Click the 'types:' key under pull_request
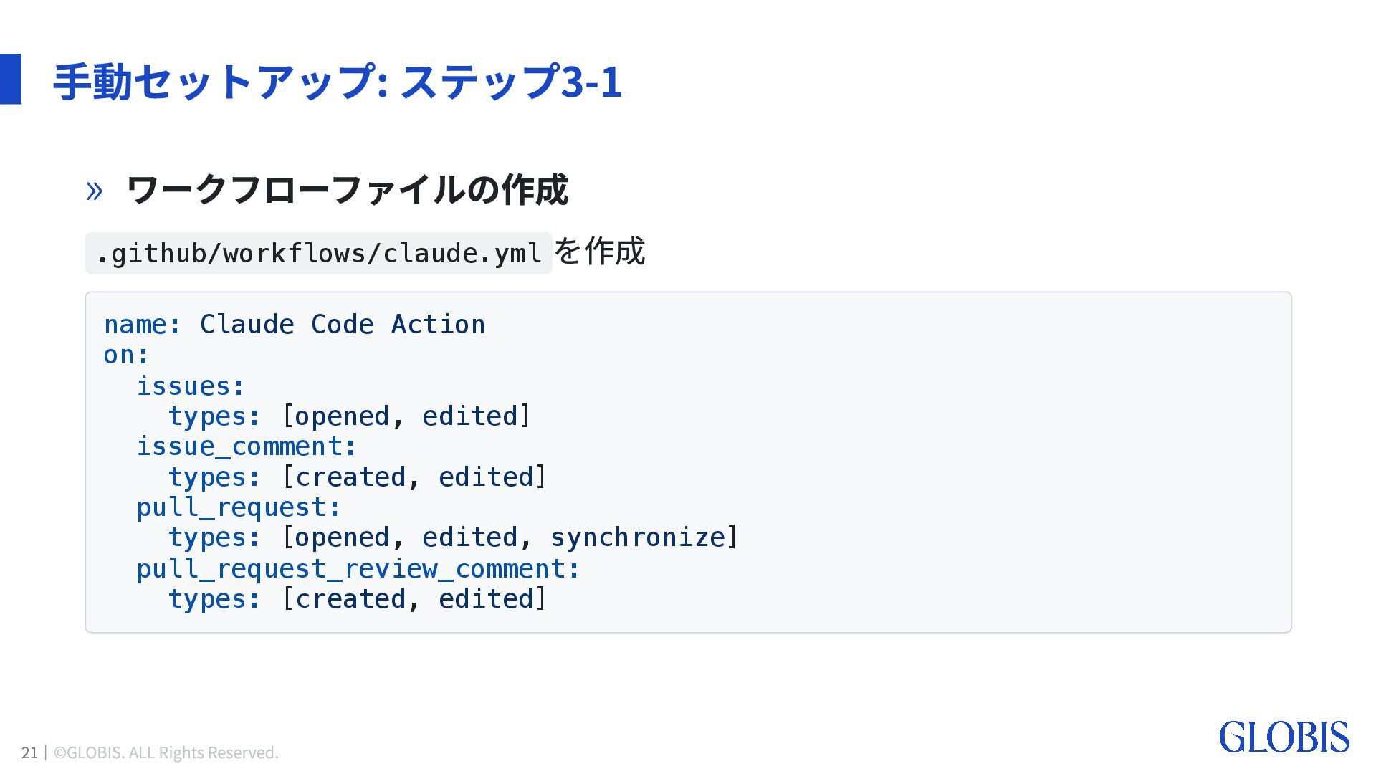1376x774 pixels. tap(214, 537)
